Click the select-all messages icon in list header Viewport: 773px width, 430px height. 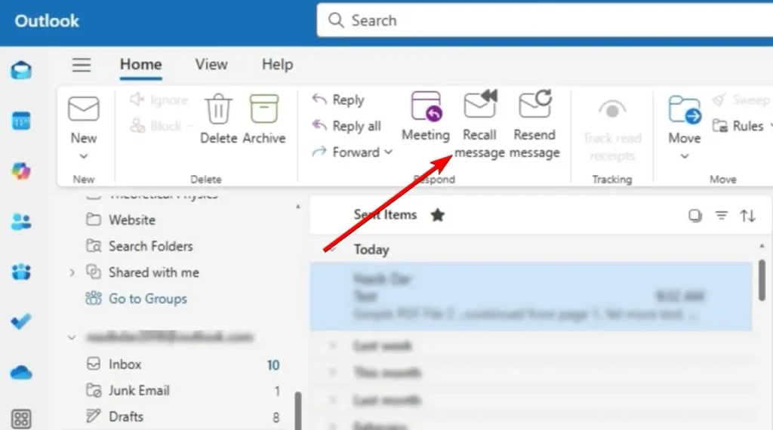(x=694, y=217)
